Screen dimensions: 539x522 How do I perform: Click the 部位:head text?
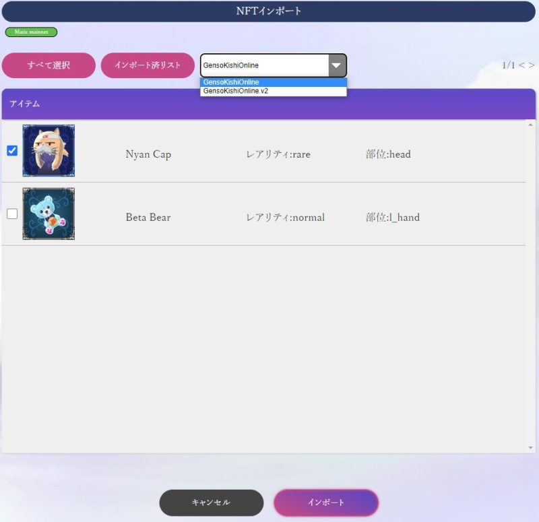[388, 154]
